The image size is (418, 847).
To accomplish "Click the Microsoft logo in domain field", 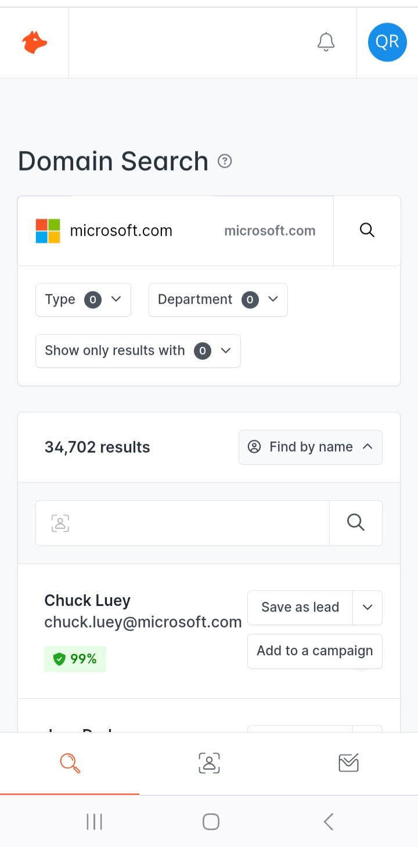I will pos(48,231).
